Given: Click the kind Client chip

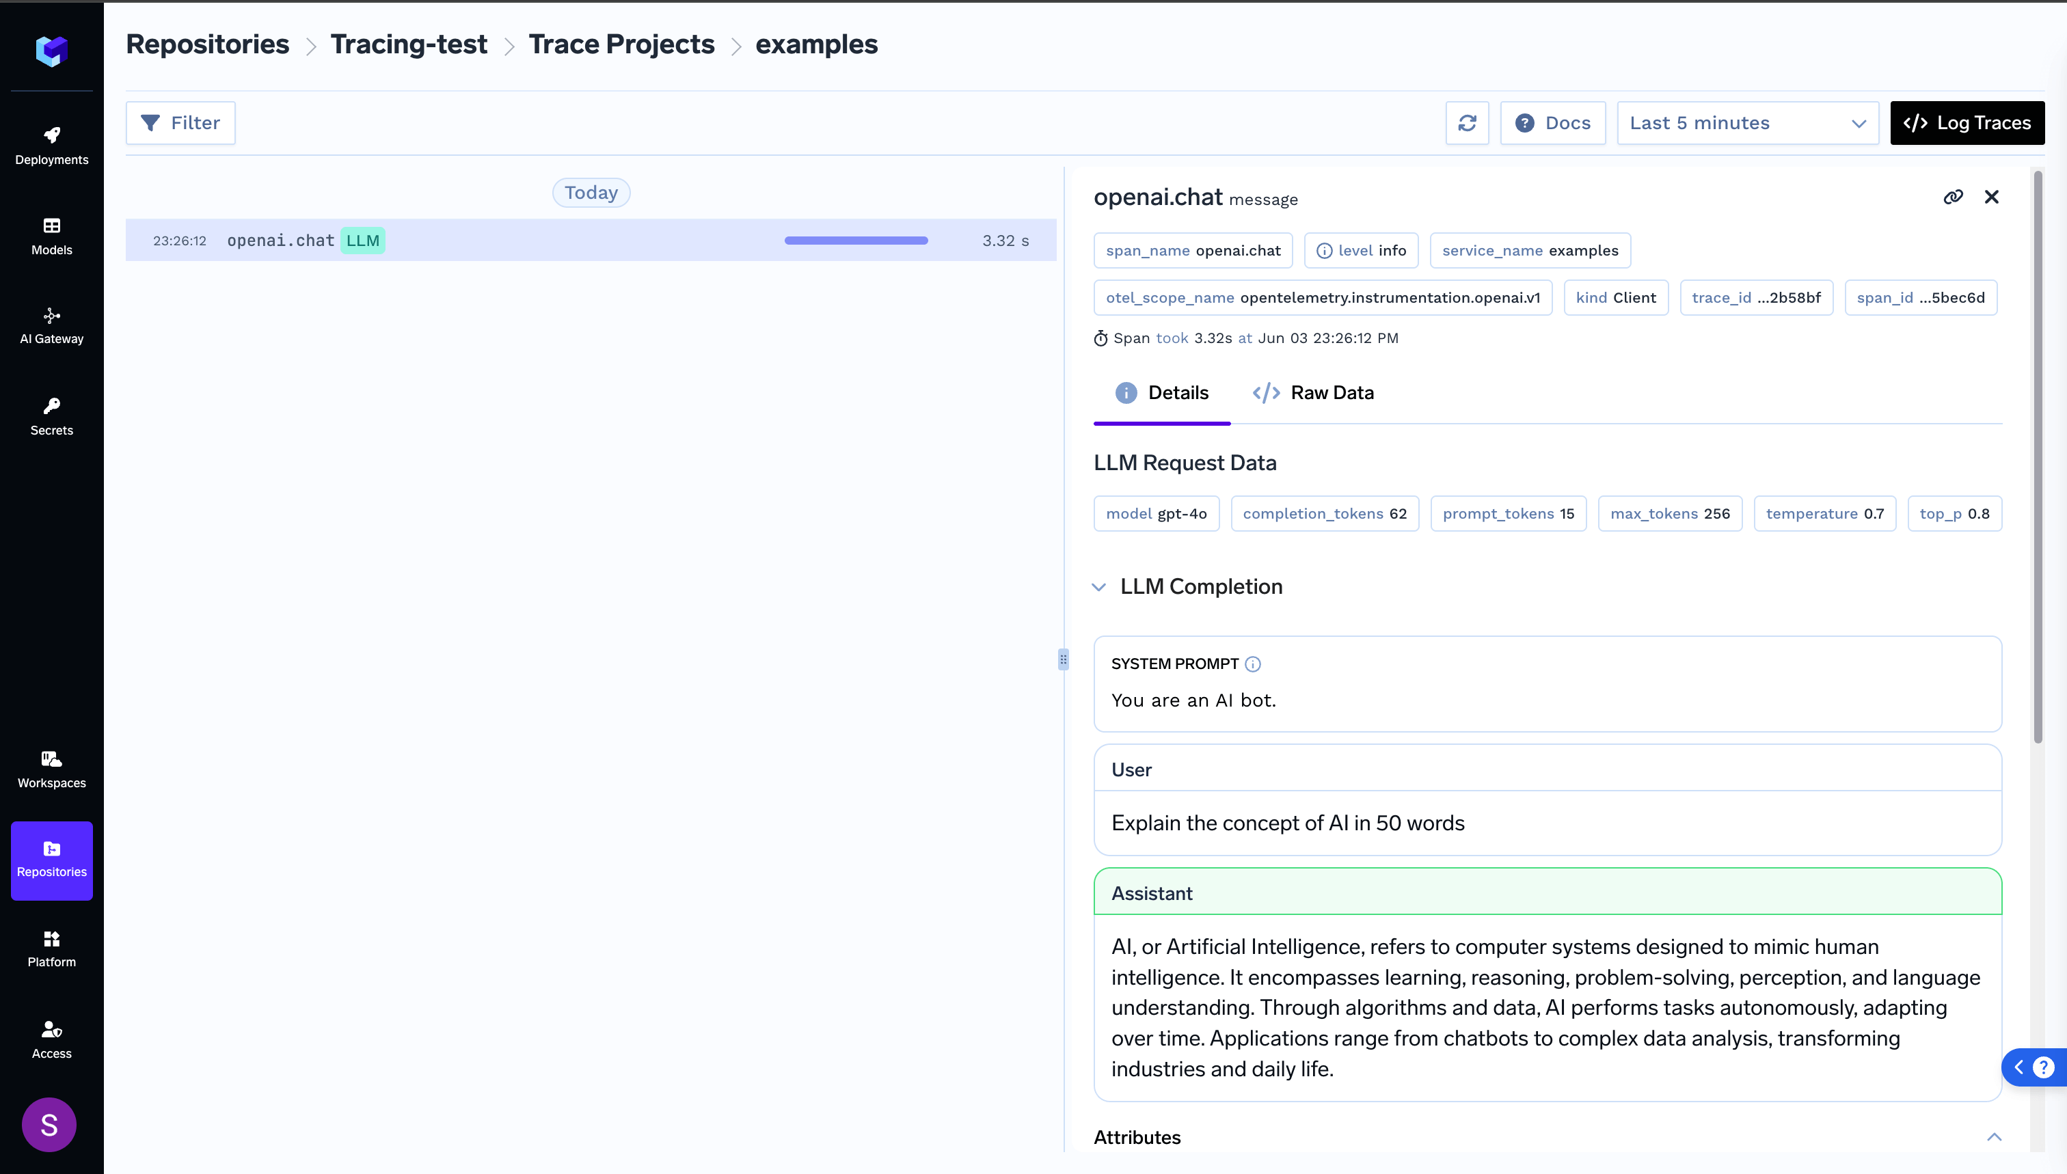Looking at the screenshot, I should [1615, 297].
